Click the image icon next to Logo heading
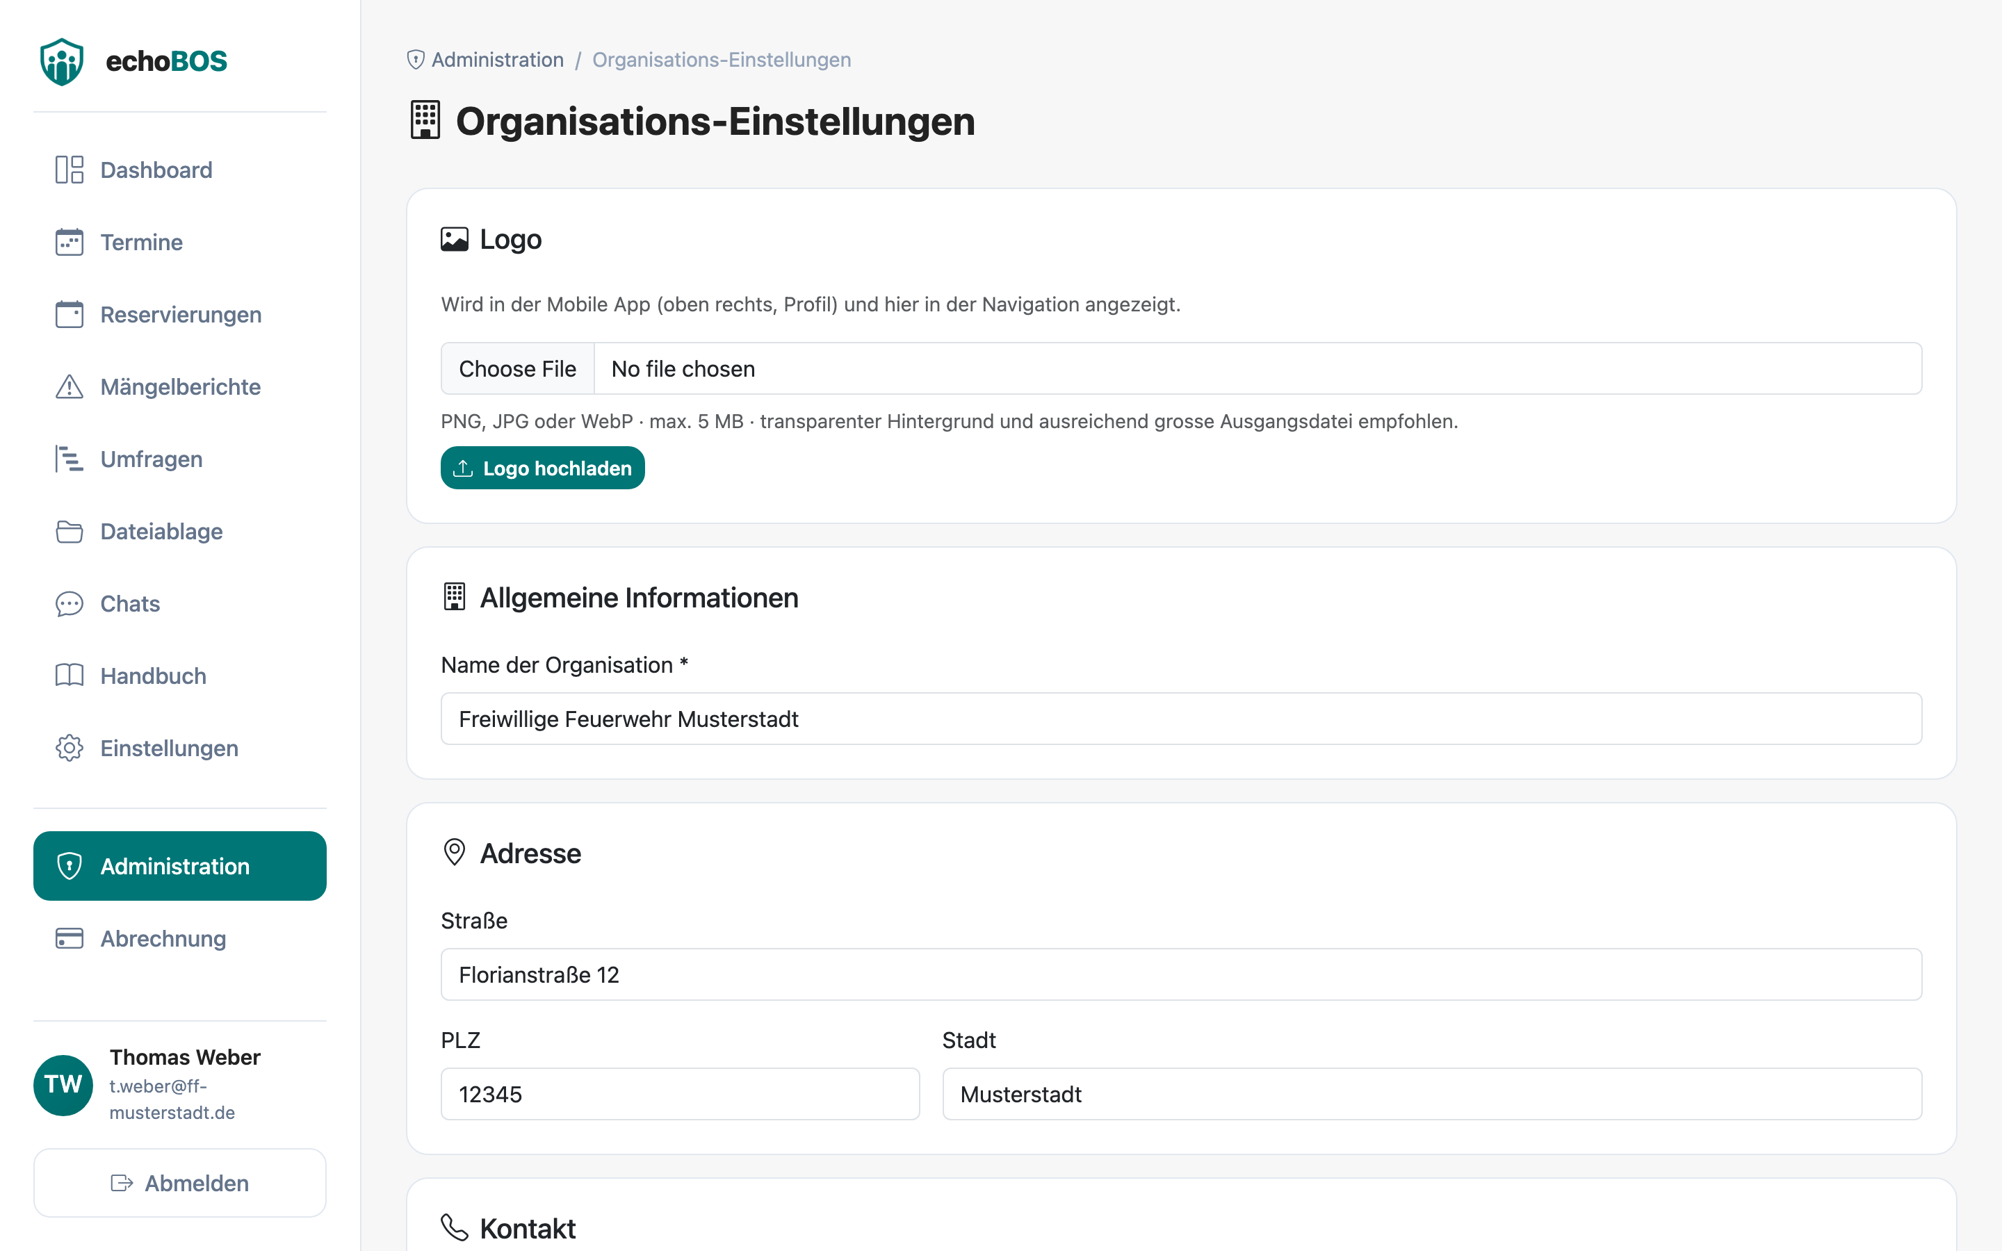 (454, 239)
